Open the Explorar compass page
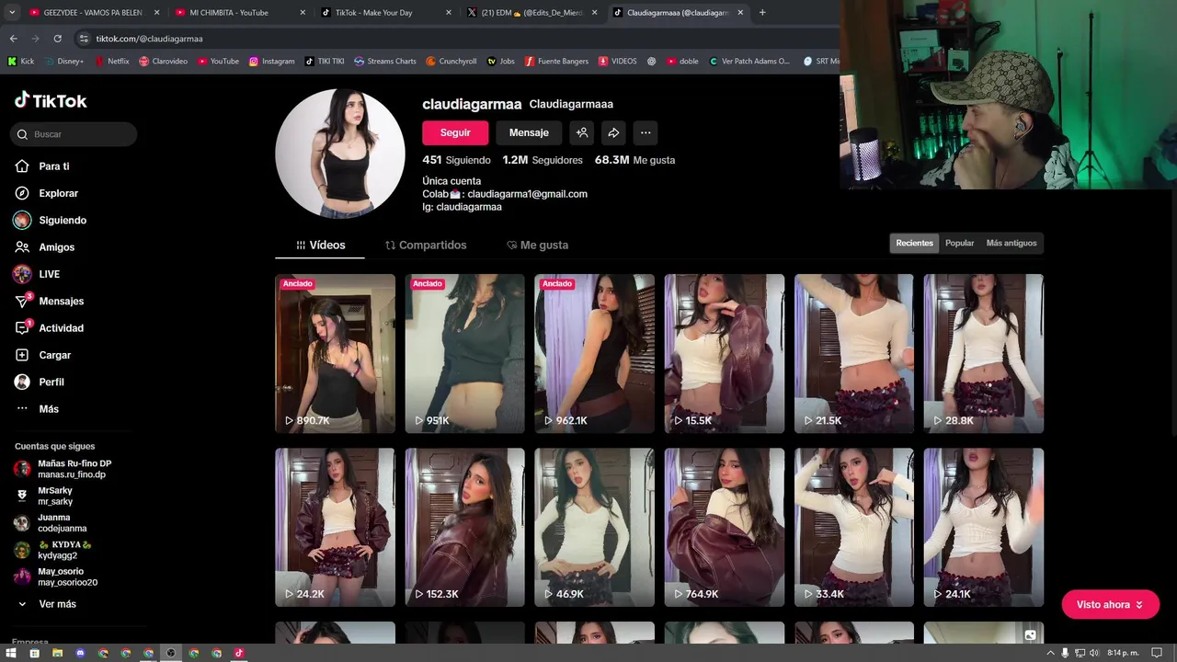The image size is (1177, 662). pos(47,193)
